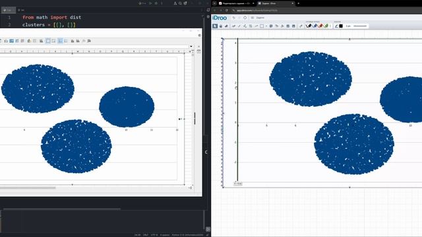Pick the blue pen preset in iDroo

click(315, 26)
